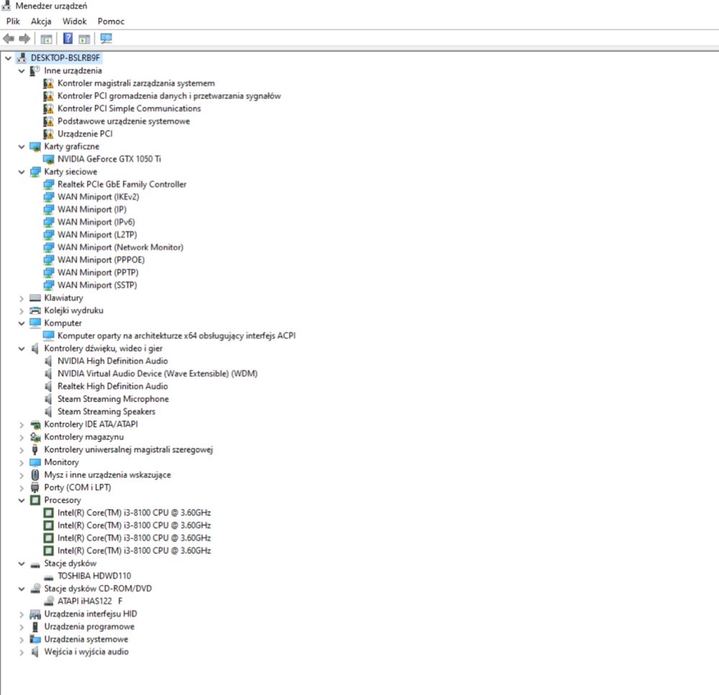Click the Klawiatury keyboard icon
The image size is (719, 695).
pos(35,298)
